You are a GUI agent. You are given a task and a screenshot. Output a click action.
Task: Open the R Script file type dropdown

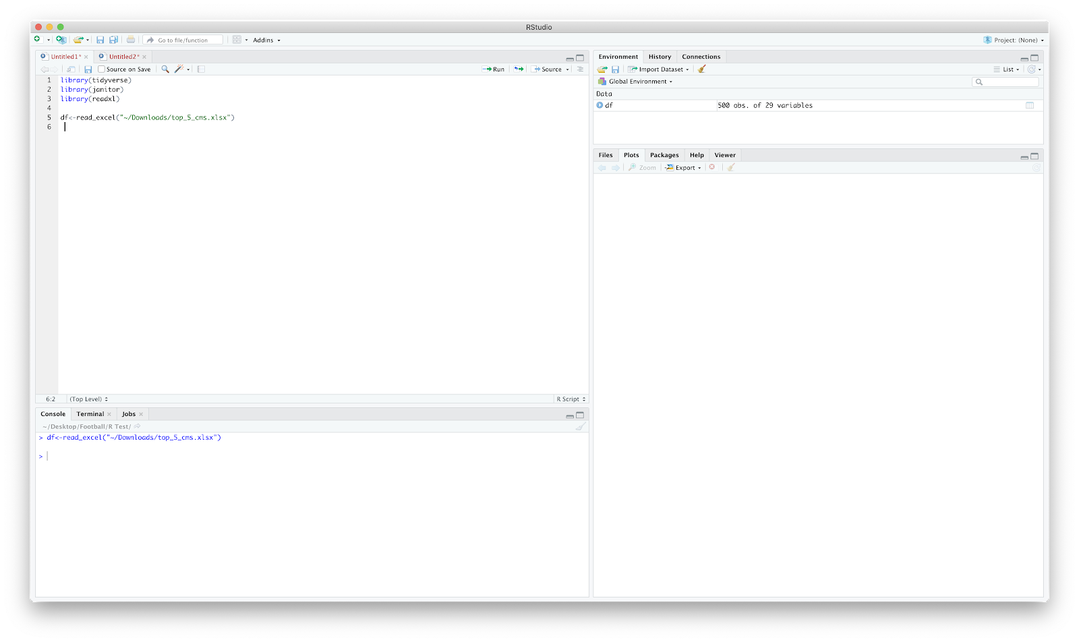click(x=571, y=399)
